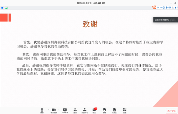Open the 文档 documents panel
This screenshot has height=114, width=178.
114,111
